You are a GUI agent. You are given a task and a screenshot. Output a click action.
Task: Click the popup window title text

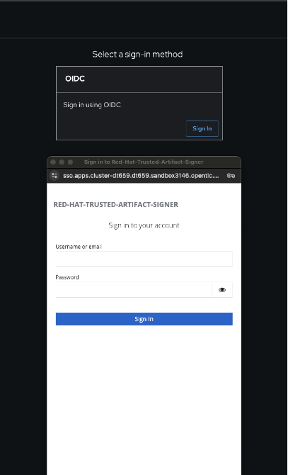pos(144,162)
